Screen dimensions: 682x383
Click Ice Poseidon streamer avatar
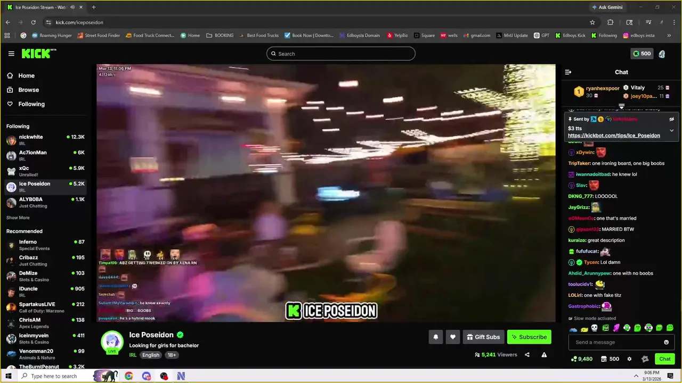tap(112, 342)
